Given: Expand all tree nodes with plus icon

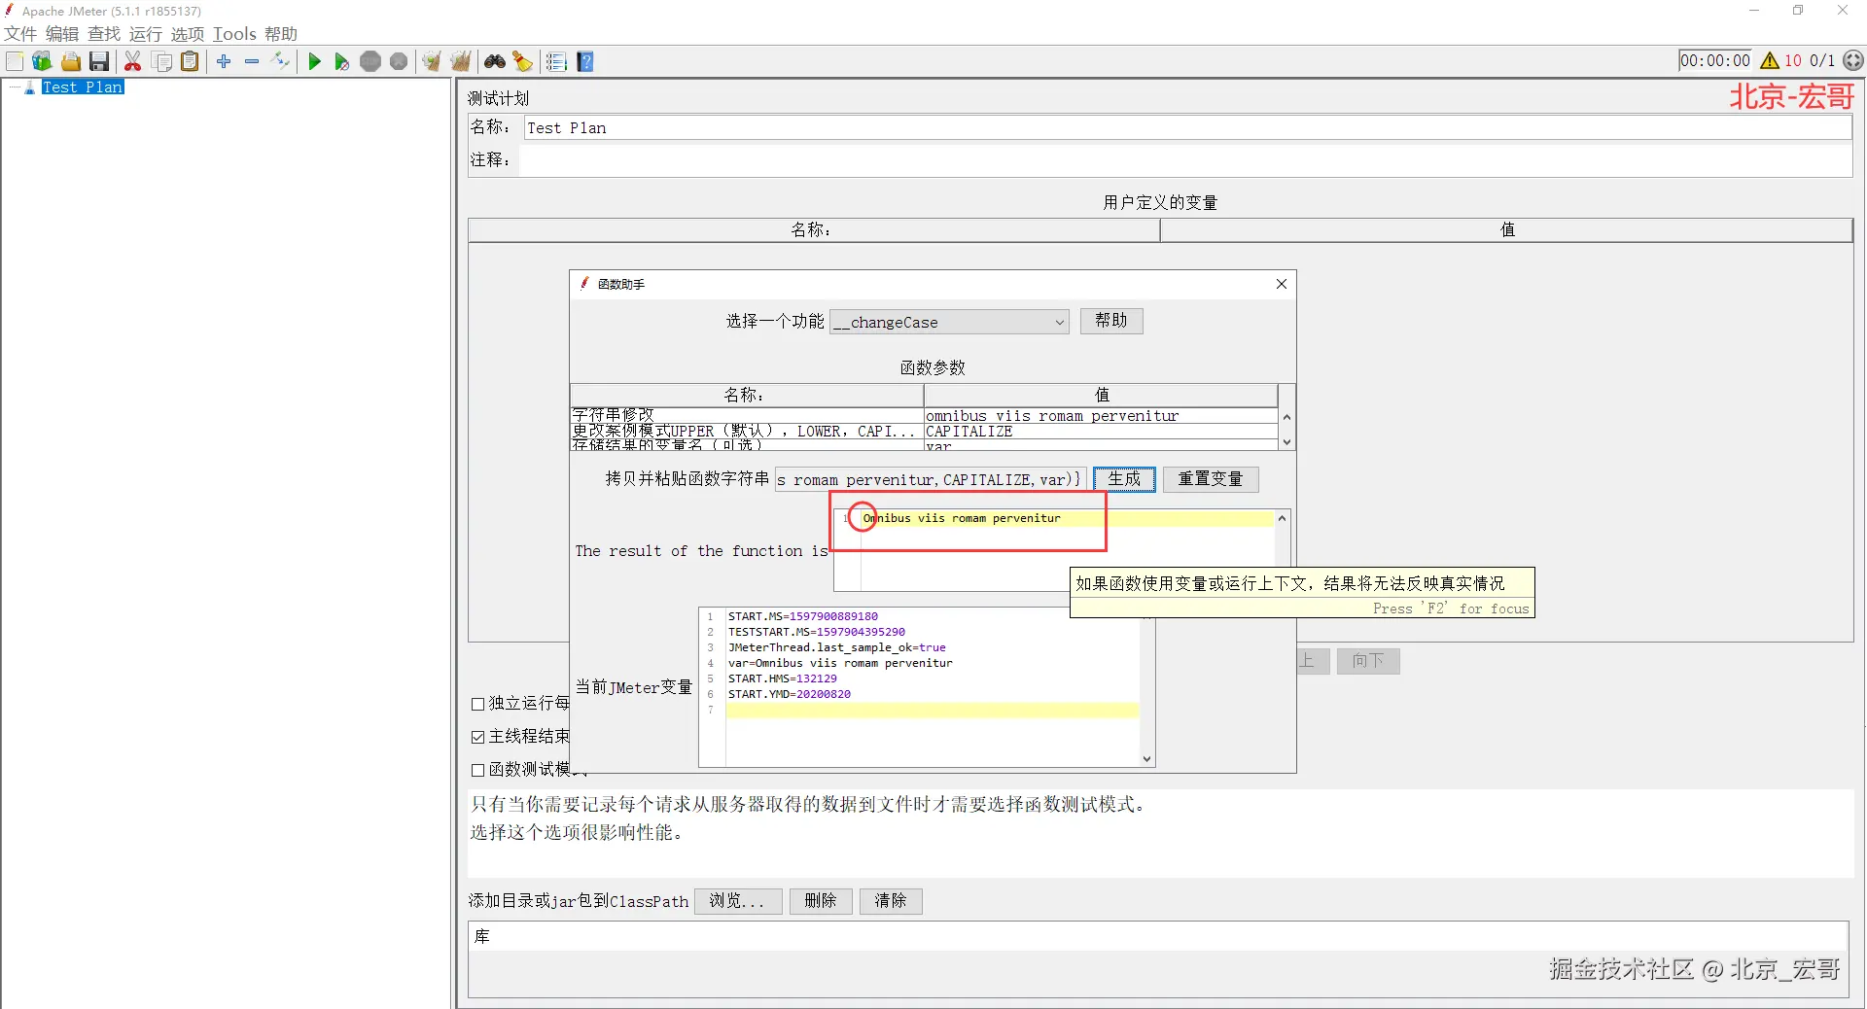Looking at the screenshot, I should pos(224,61).
